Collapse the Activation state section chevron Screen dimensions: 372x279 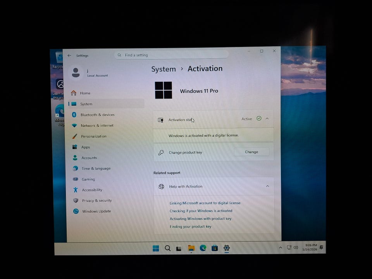coord(267,119)
